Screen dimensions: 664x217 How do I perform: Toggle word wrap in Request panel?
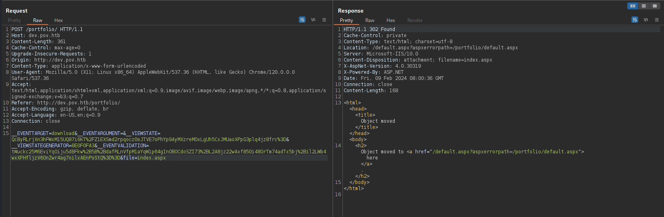point(302,20)
